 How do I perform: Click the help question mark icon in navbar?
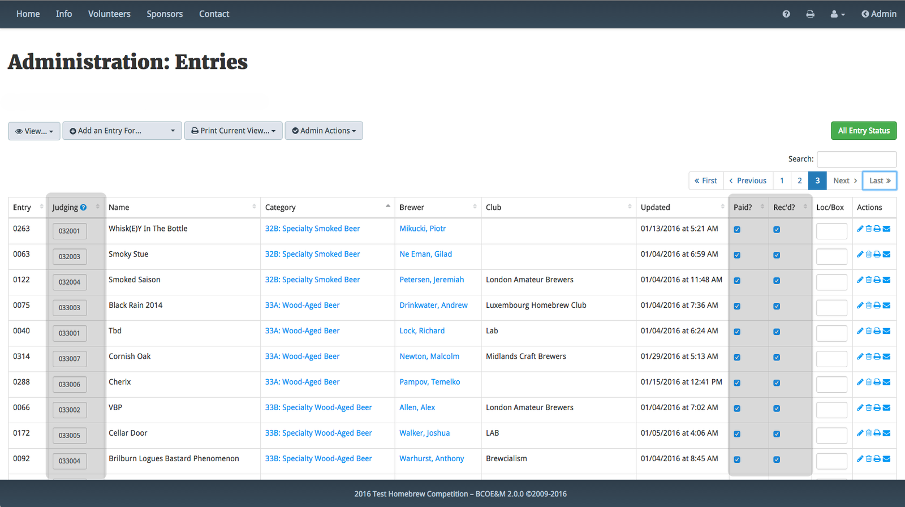pos(786,14)
